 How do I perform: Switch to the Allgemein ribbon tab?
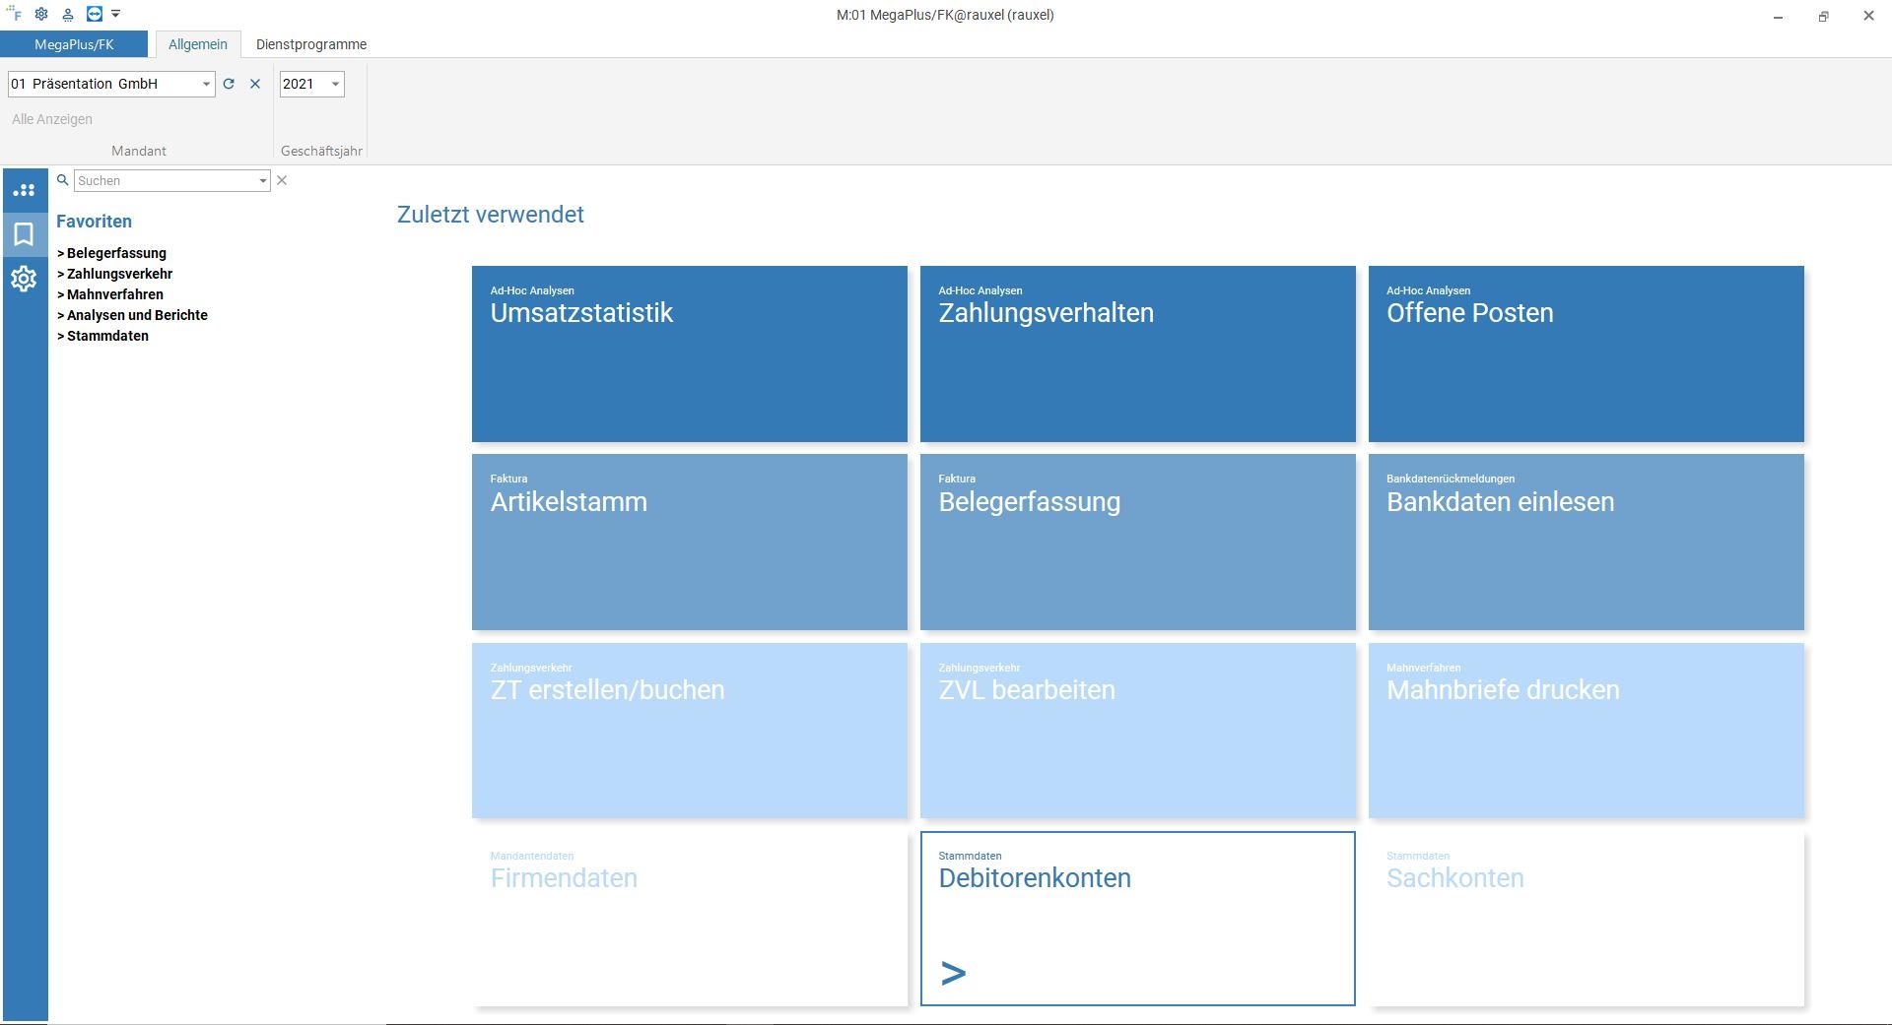click(x=198, y=44)
